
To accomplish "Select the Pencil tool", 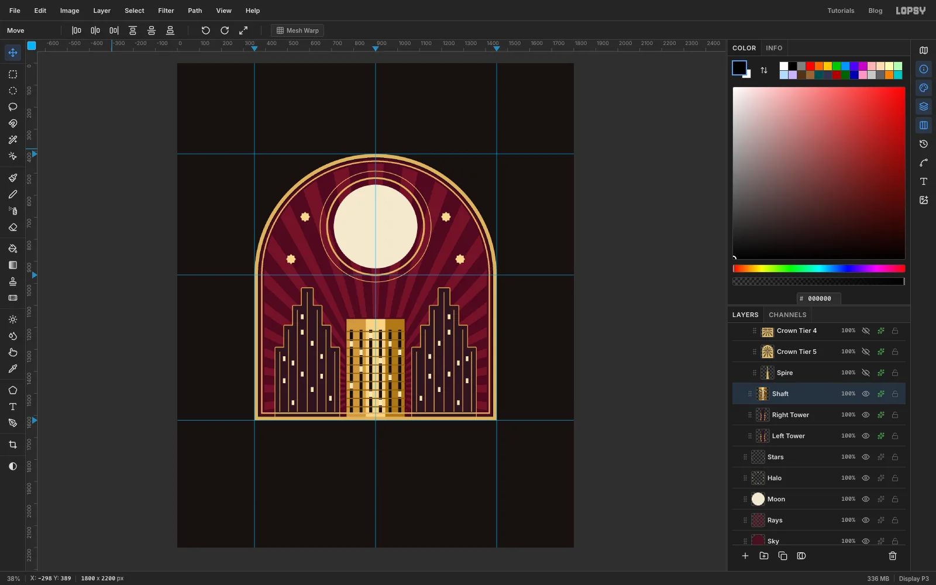I will (x=13, y=194).
